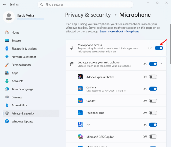This screenshot has width=171, height=147.
Task: Enable microphone for Adobe Express Photos
Action: tap(153, 77)
